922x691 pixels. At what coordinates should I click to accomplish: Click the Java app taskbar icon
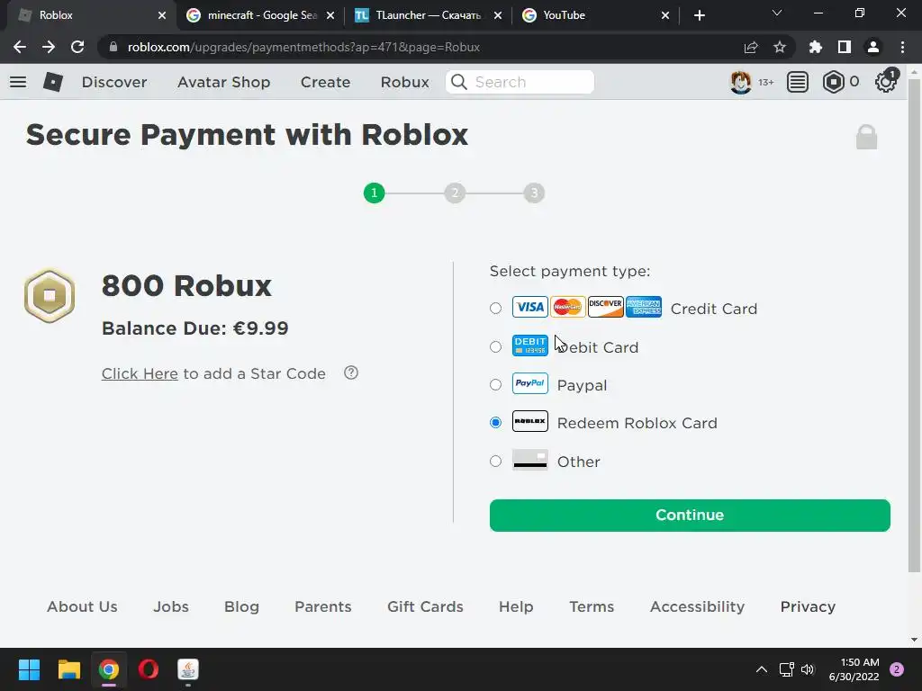point(188,669)
